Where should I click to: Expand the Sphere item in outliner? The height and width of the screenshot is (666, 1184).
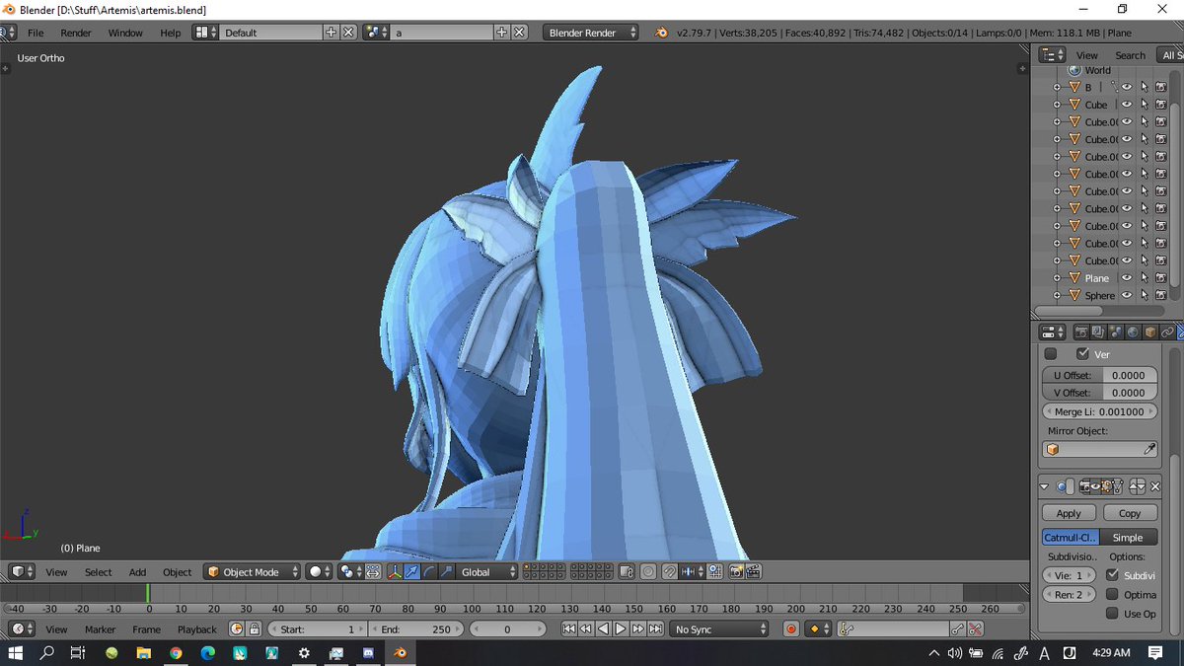click(x=1057, y=295)
